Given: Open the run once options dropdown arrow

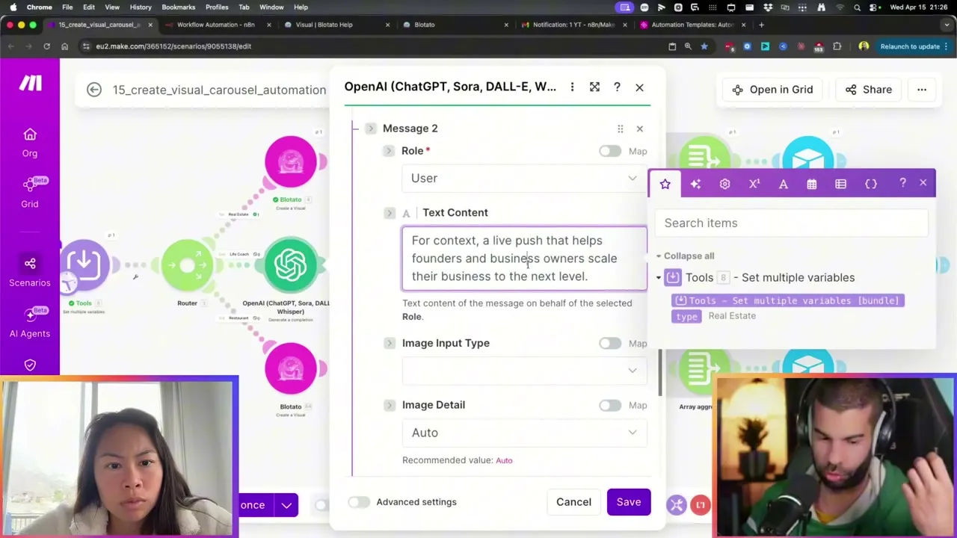Looking at the screenshot, I should [286, 505].
